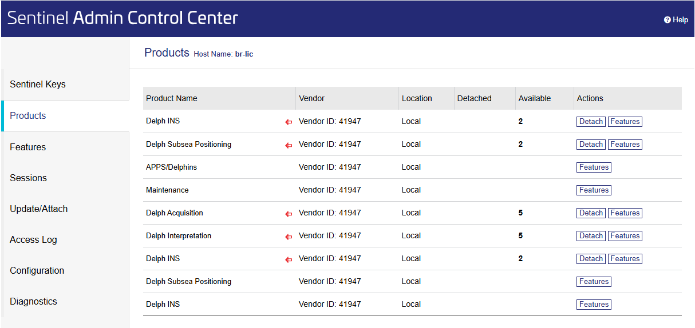Click the Available column header
The height and width of the screenshot is (328, 695).
(x=534, y=98)
